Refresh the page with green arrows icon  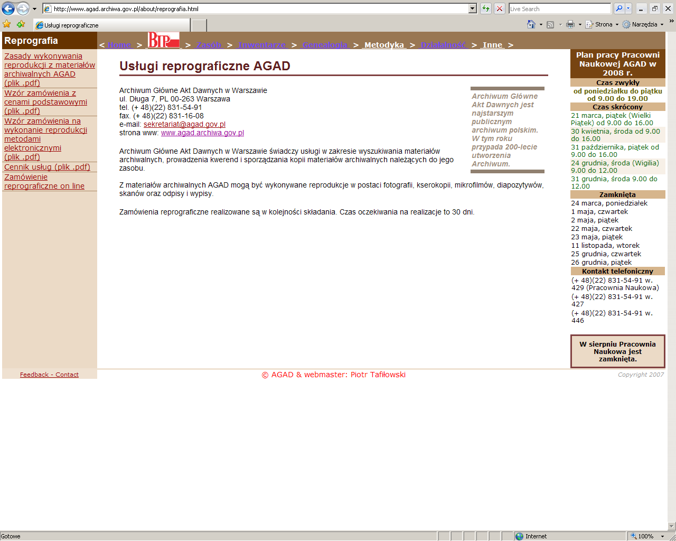coord(486,9)
